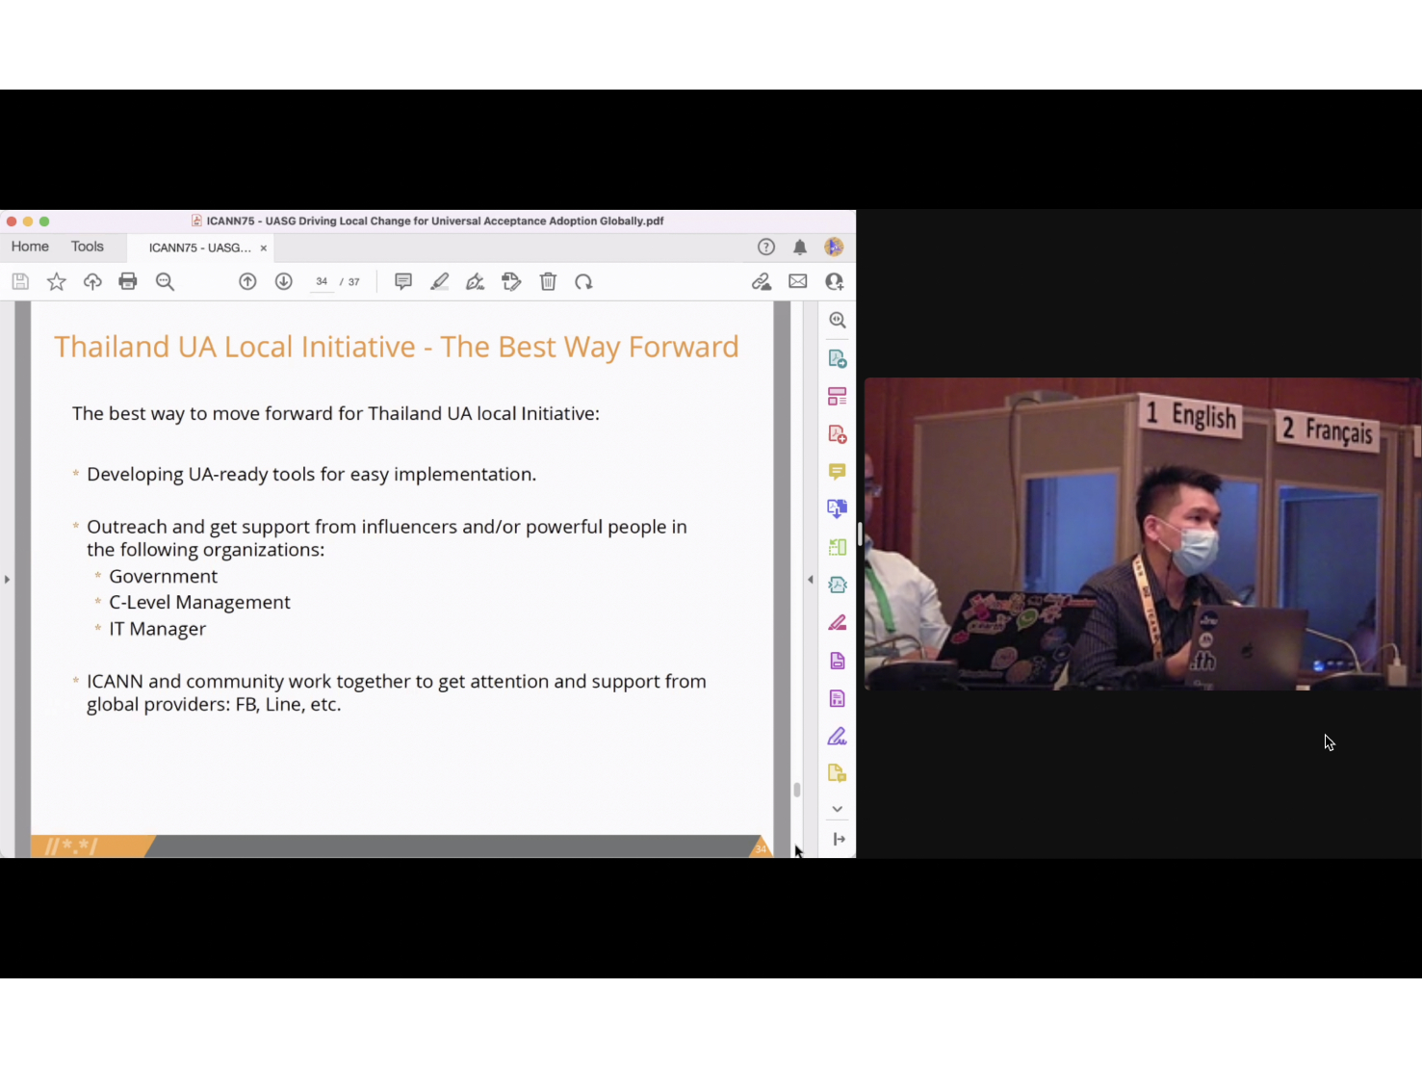Click the speaker video thumbnail

coord(1143,533)
